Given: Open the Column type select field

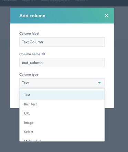Looking at the screenshot, I should [62, 83].
